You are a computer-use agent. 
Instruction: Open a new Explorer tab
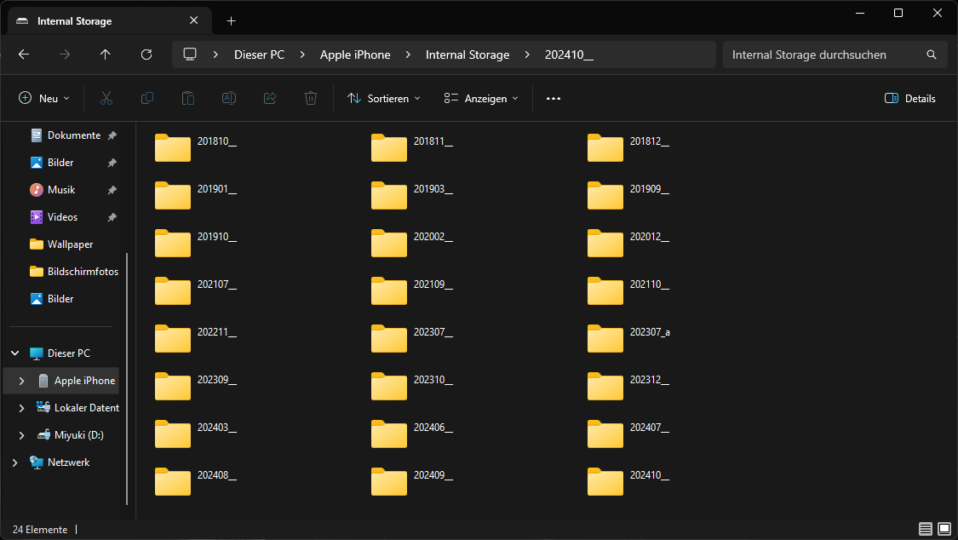tap(231, 20)
